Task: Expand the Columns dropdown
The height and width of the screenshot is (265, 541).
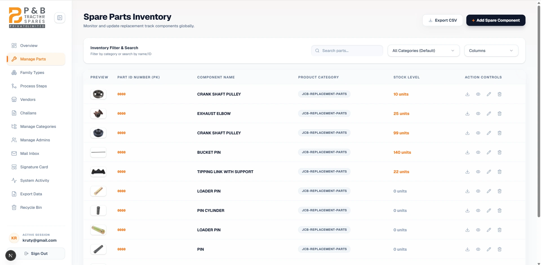Action: (491, 51)
